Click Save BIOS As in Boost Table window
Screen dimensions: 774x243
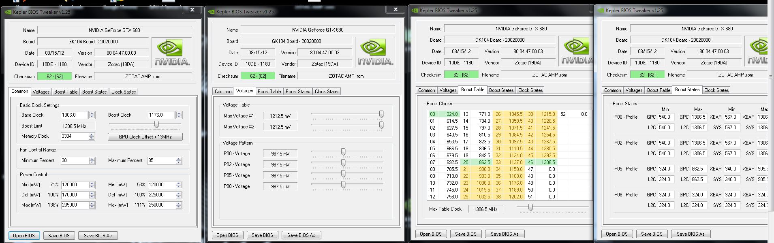tap(505, 234)
